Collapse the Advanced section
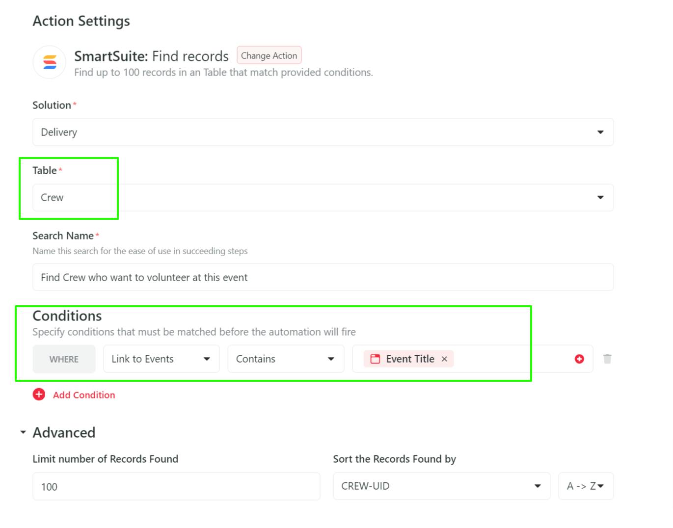Viewport: 673px width, 528px height. tap(23, 432)
